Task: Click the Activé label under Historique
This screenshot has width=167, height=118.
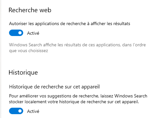Action: coord(33,111)
